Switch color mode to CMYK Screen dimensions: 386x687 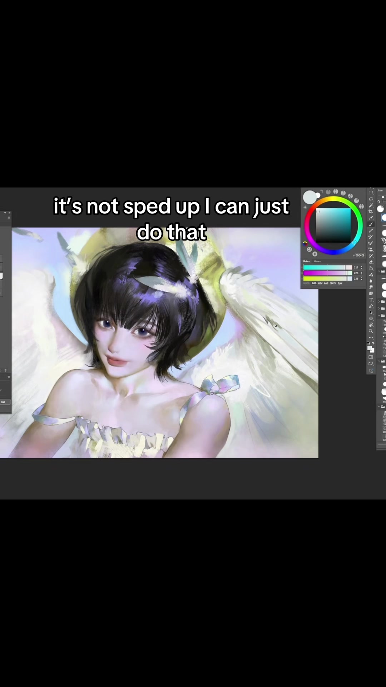tap(333, 283)
